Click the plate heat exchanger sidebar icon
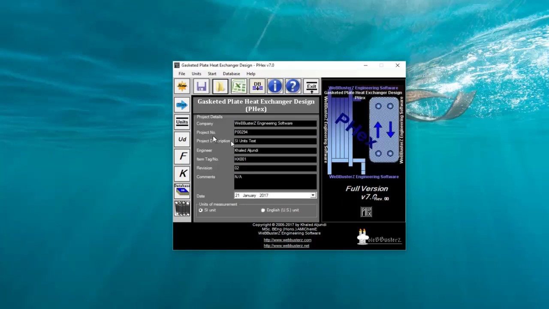549x309 pixels. point(182,208)
